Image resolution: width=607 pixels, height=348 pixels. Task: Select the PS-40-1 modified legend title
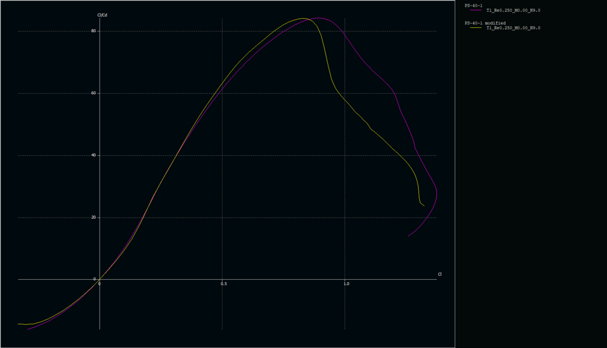[485, 23]
